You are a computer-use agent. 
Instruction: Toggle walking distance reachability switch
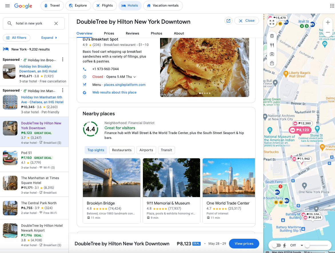pos(276,245)
